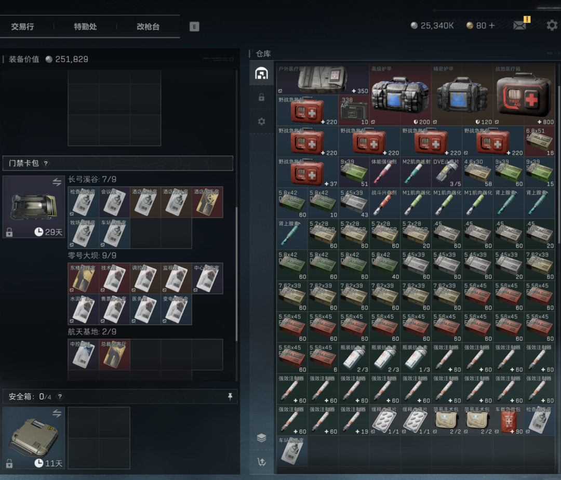Viewport: 561px width, 480px height.
Task: Select the 9x39 SP5 ammo stack of 15
Action: (x=540, y=172)
